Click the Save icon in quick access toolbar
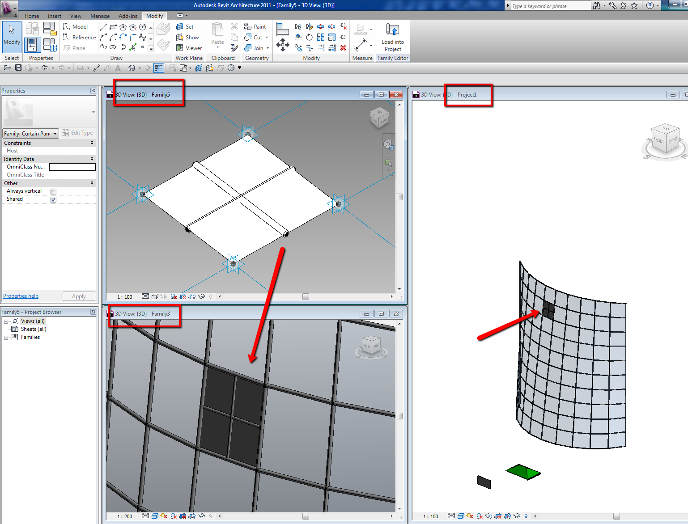 click(18, 68)
